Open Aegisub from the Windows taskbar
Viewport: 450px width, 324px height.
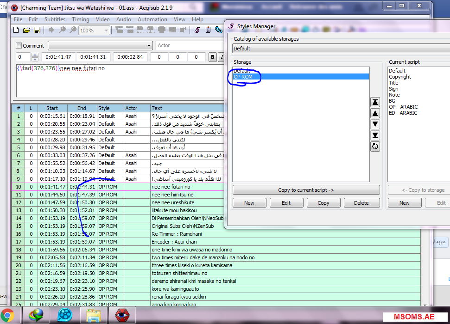[122, 315]
